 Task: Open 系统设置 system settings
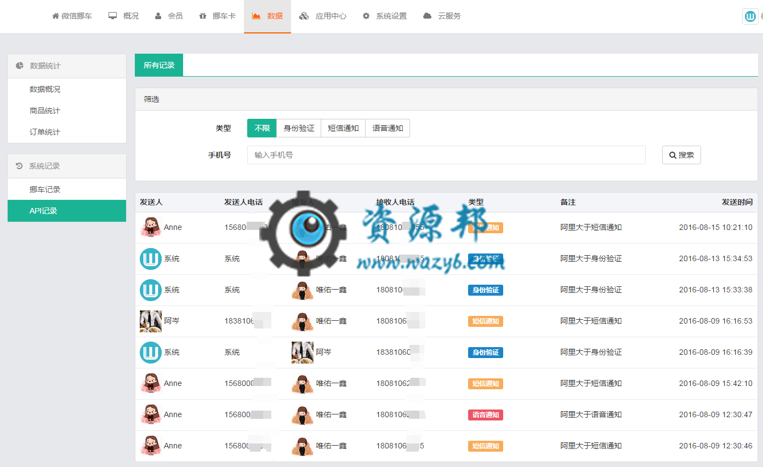[x=385, y=16]
